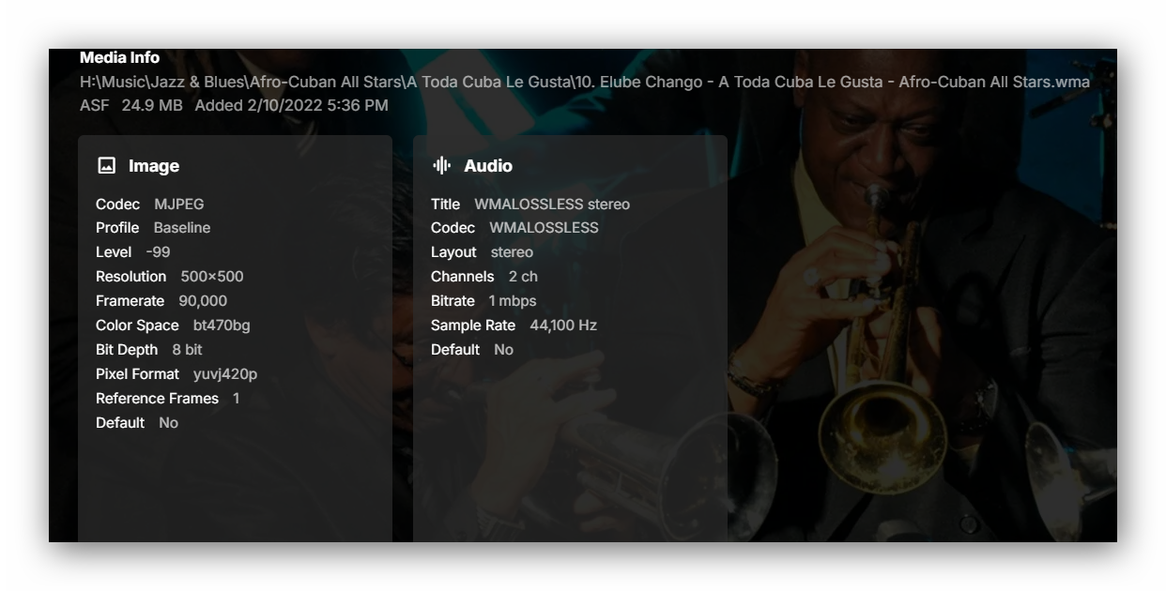The image size is (1166, 591).
Task: Click the Baseline profile value
Action: click(x=182, y=228)
